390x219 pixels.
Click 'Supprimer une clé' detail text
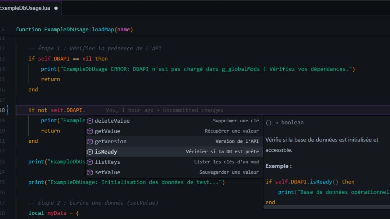(x=236, y=121)
